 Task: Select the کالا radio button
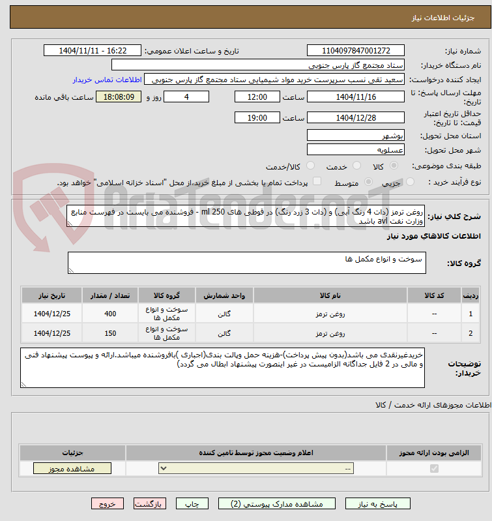(x=394, y=166)
